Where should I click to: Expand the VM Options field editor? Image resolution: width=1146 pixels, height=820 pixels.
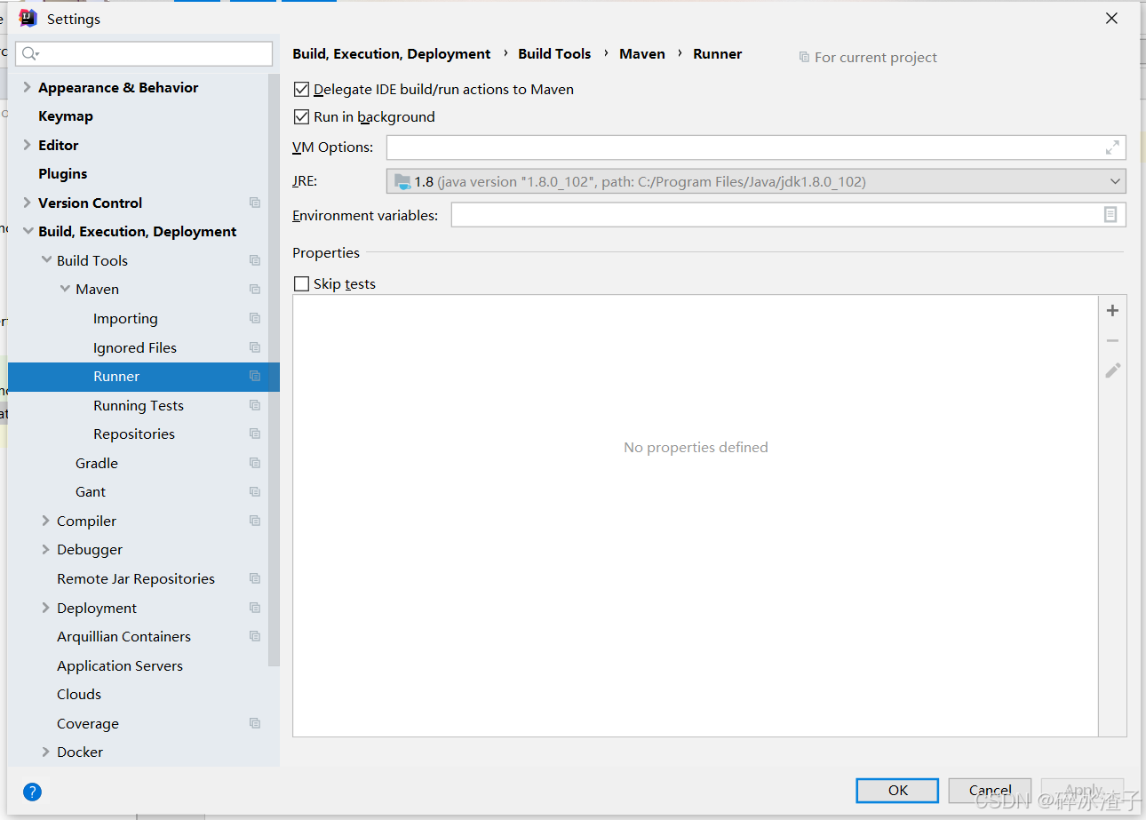coord(1112,147)
